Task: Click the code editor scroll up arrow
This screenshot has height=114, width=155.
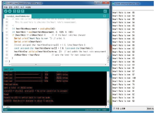Action: (108, 20)
